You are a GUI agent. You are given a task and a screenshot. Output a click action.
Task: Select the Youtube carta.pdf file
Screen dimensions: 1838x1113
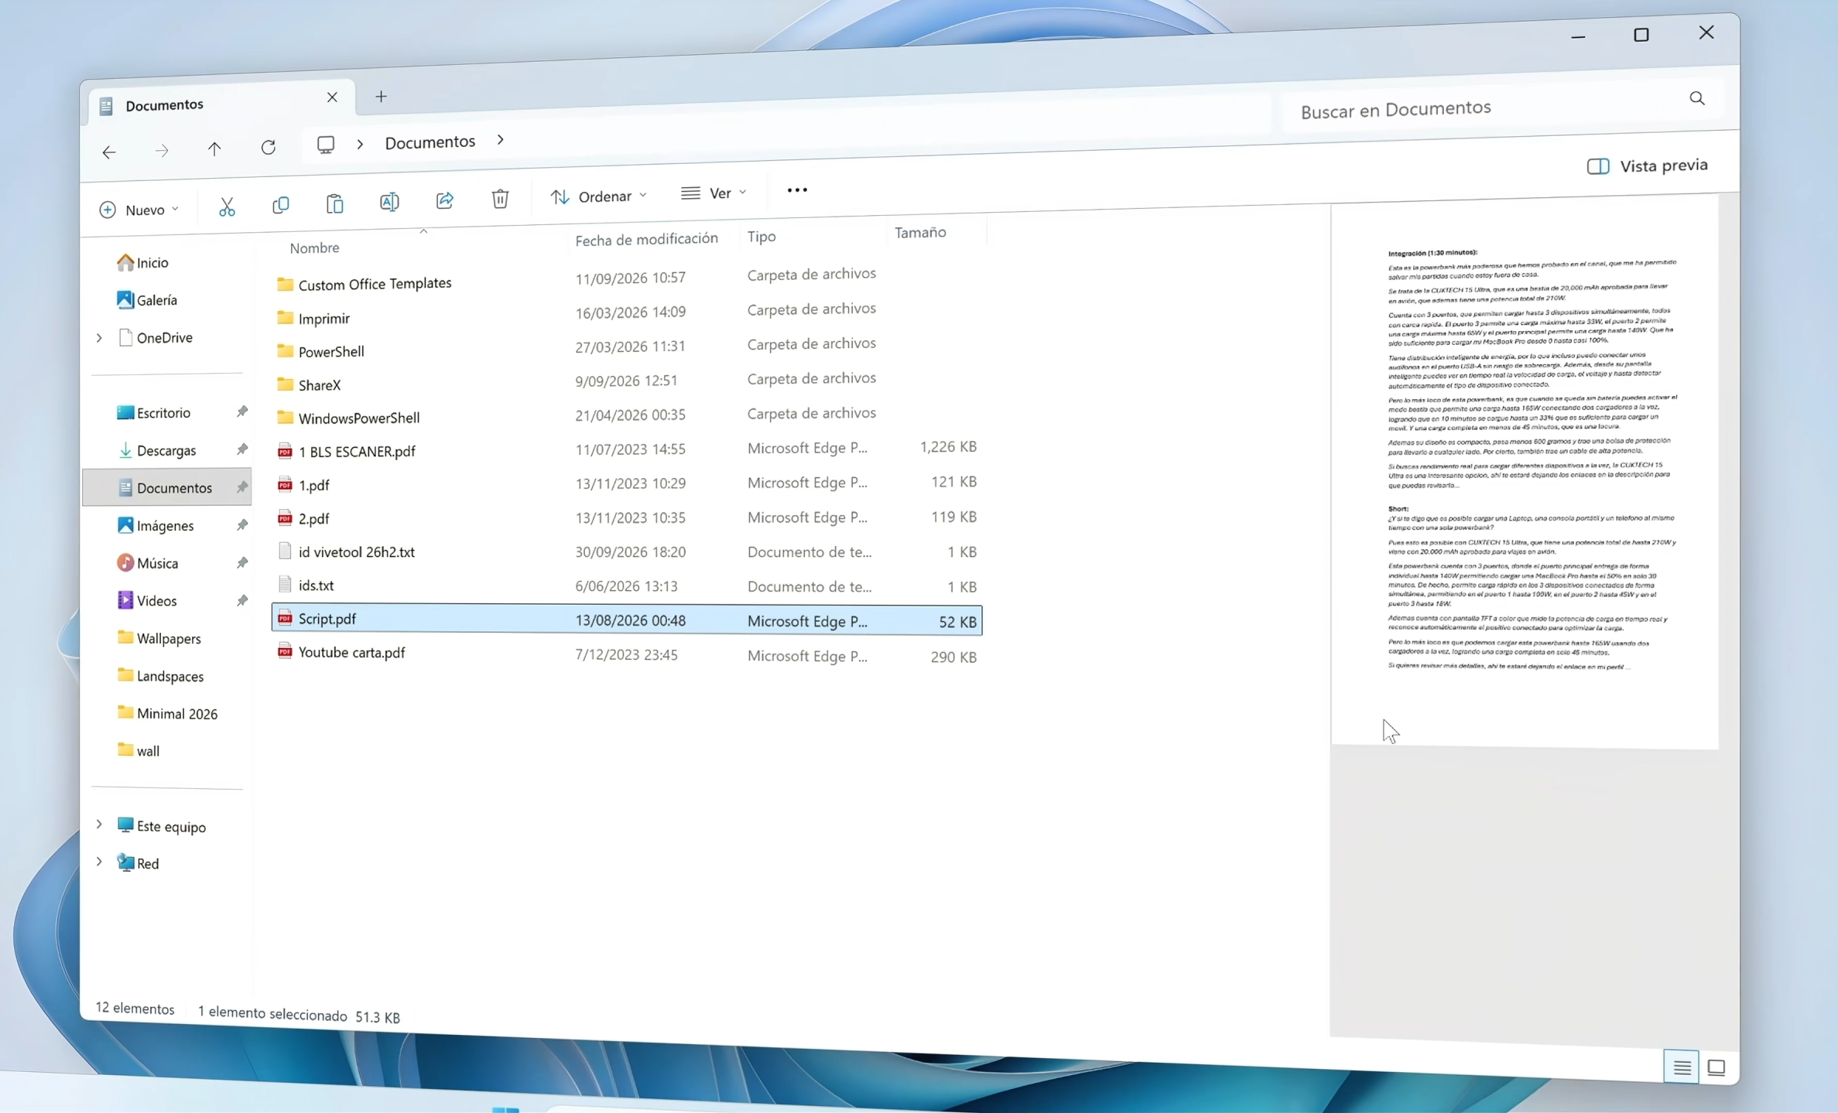click(x=627, y=654)
